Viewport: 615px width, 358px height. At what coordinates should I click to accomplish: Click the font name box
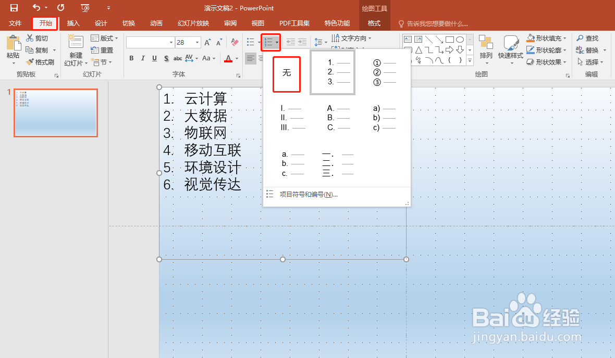[147, 42]
